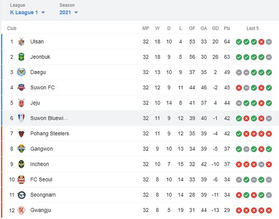This screenshot has width=279, height=219.
Task: Click Ulsan's red loss result icon
Action: (x=261, y=42)
